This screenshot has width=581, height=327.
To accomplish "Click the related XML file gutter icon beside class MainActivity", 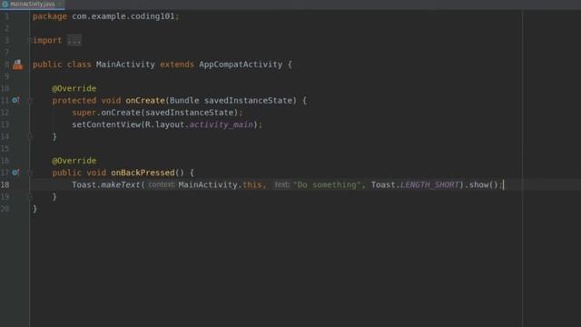I will (17, 64).
